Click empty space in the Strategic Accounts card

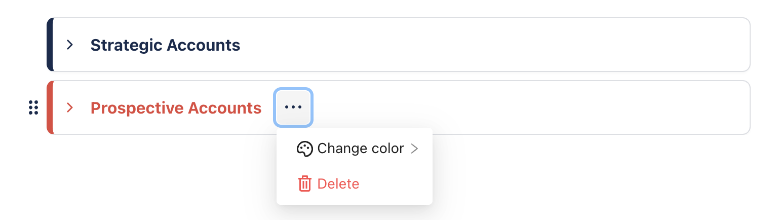456,45
